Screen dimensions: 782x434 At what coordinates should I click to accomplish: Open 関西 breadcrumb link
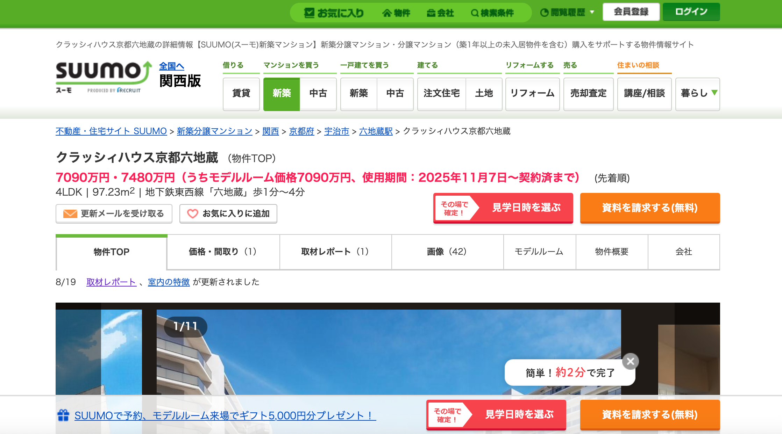click(x=271, y=131)
